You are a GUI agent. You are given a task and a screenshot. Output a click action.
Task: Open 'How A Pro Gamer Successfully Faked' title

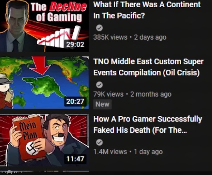[148, 125]
